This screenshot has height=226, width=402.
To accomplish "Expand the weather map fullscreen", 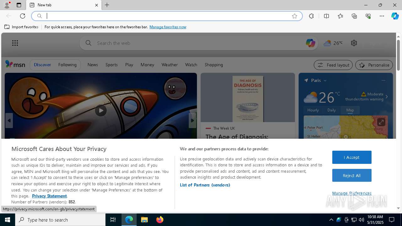I will click(381, 122).
